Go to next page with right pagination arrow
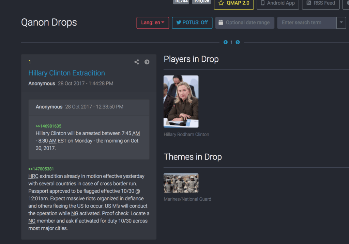The width and height of the screenshot is (349, 244). point(238,42)
